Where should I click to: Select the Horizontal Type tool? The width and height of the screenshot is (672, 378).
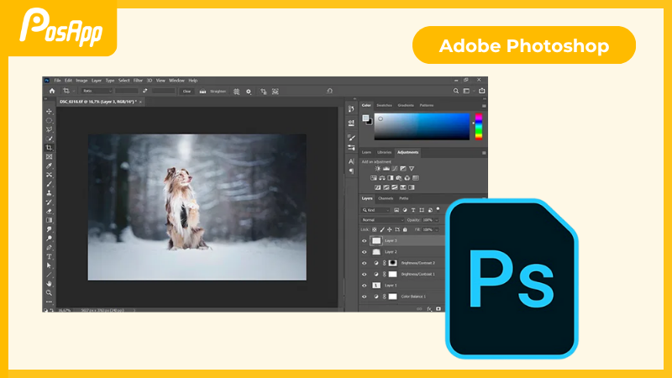[49, 257]
